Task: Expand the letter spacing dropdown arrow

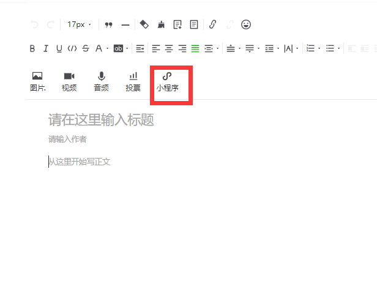Action: click(x=297, y=48)
